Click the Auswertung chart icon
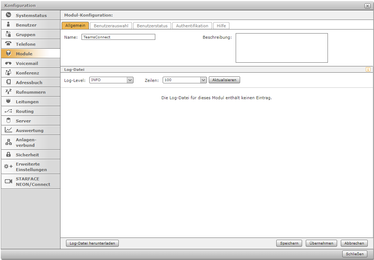This screenshot has width=374, height=260. (x=8, y=130)
